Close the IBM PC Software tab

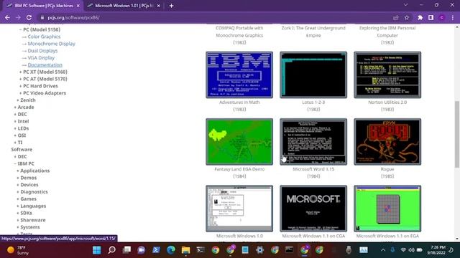click(78, 6)
